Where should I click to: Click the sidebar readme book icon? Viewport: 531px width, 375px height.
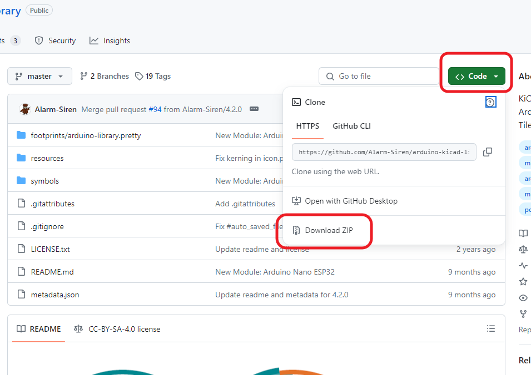tap(523, 233)
